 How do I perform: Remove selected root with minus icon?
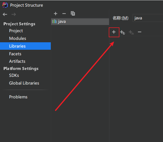140,32
